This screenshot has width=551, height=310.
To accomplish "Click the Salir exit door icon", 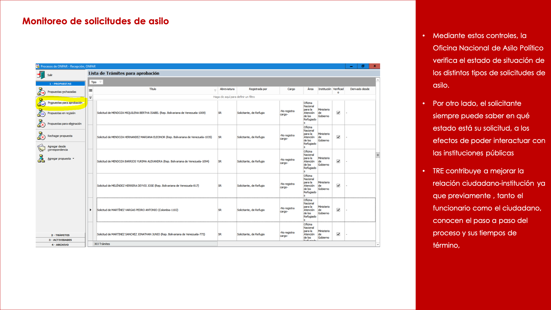I will pyautogui.click(x=41, y=75).
